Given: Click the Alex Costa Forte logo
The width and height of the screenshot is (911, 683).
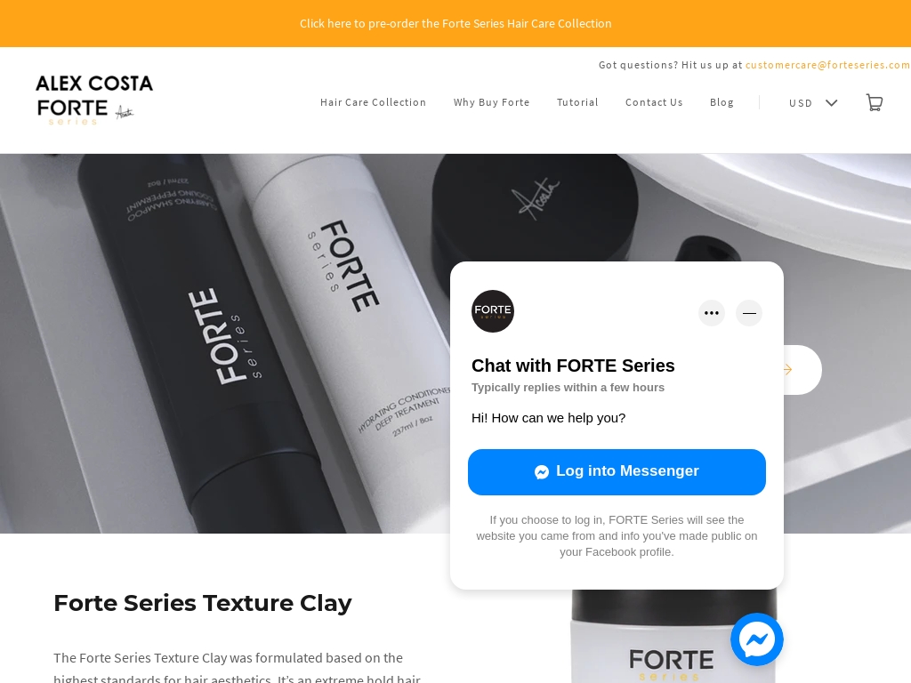Looking at the screenshot, I should [94, 100].
